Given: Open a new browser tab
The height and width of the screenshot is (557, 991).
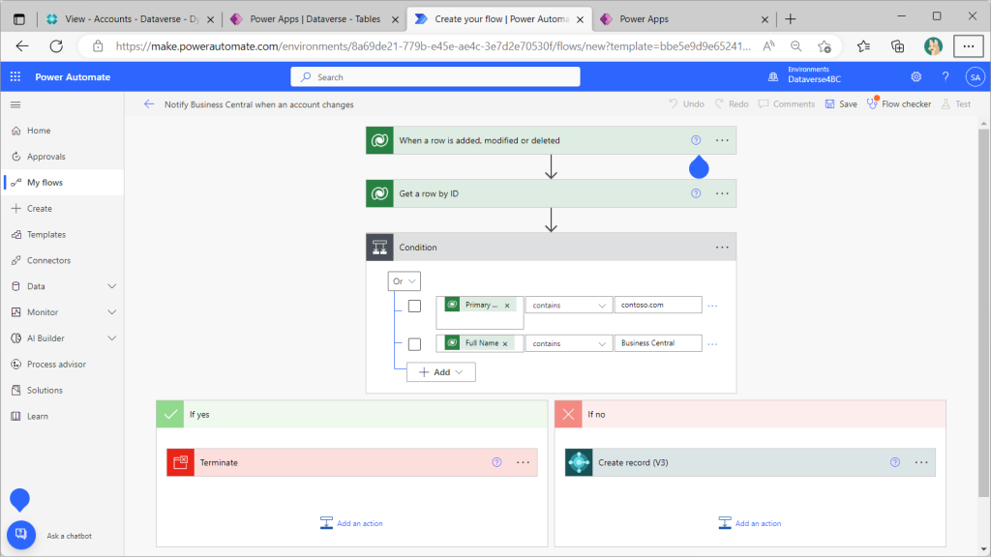Looking at the screenshot, I should (790, 19).
